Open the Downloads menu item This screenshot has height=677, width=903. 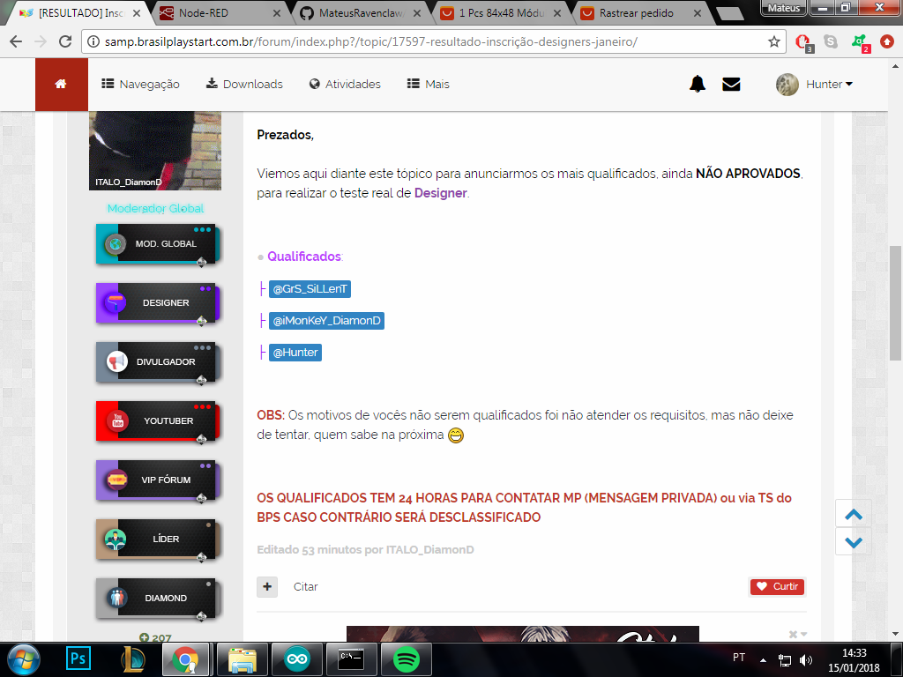click(x=244, y=85)
